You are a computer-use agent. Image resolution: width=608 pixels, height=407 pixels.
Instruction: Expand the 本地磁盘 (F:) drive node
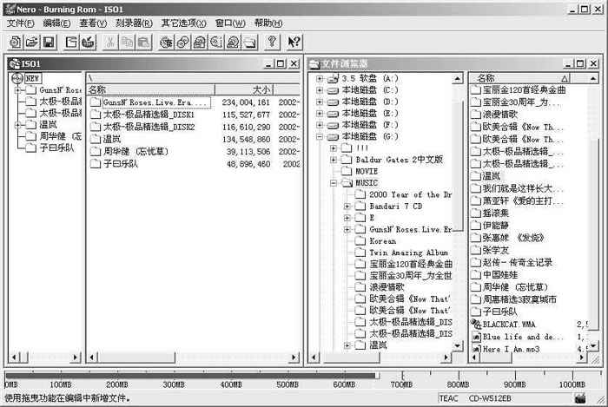click(x=319, y=125)
